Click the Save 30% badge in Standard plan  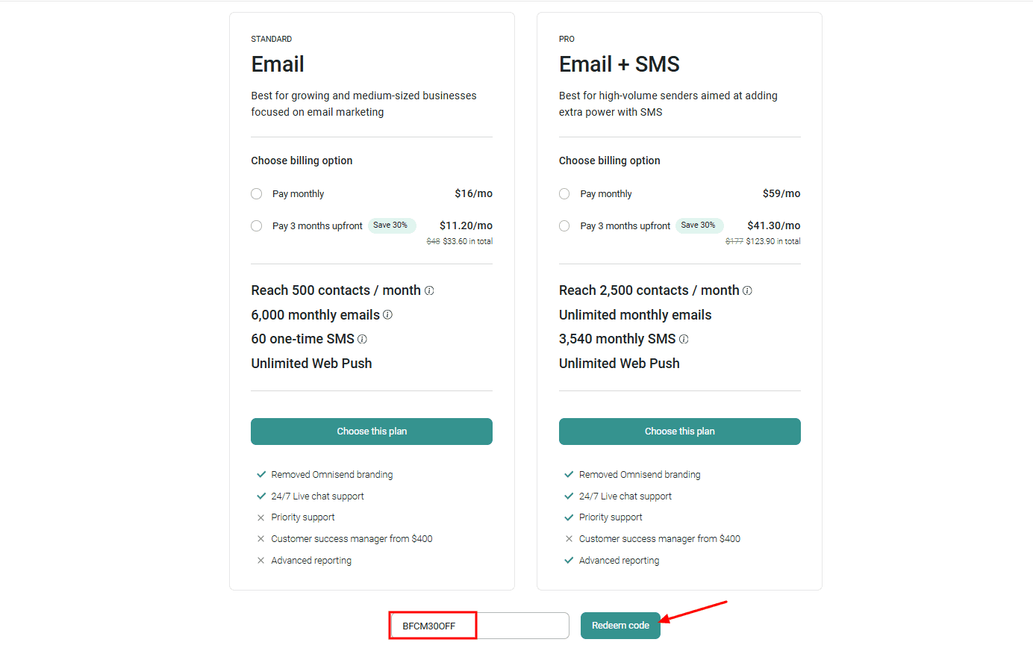coord(391,225)
